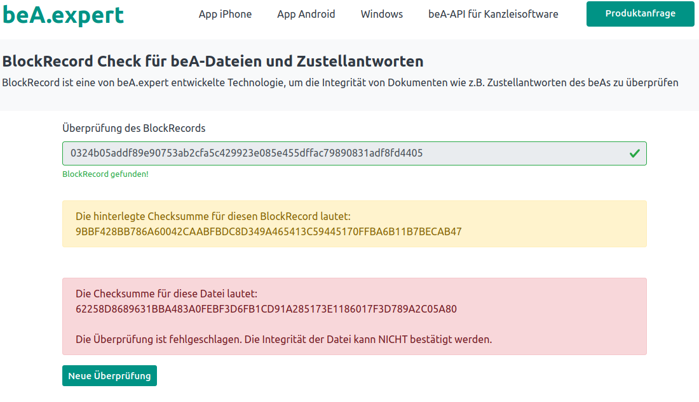Click the 'Überprüfung des BlockRecords' label
This screenshot has height=402, width=699.
pyautogui.click(x=133, y=128)
